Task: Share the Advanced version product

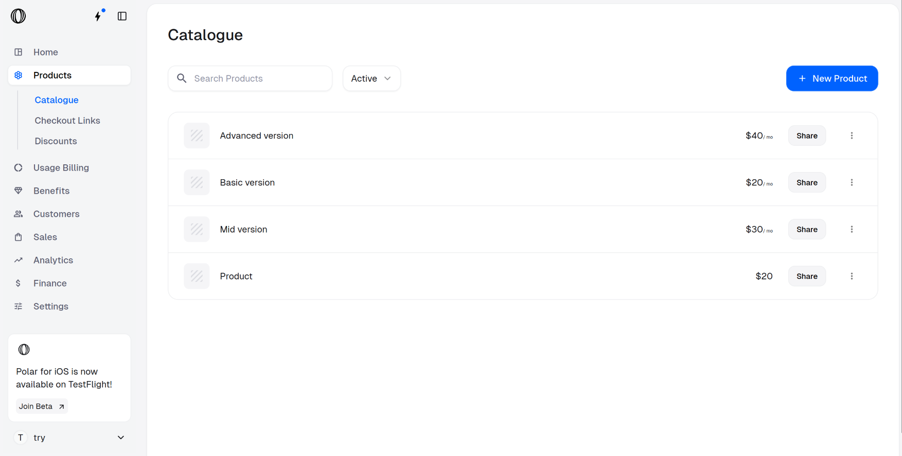Action: pyautogui.click(x=807, y=136)
